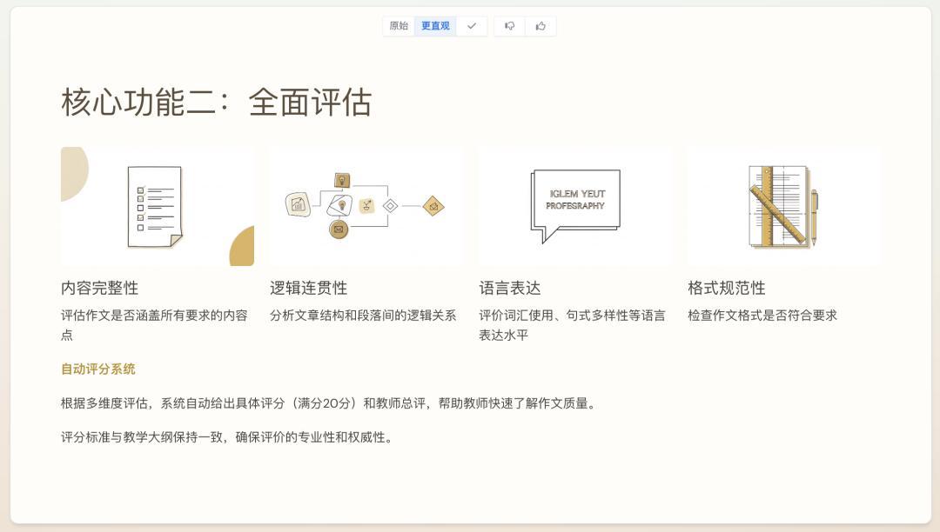Select the 语言表达 heading
940x532 pixels.
(x=510, y=288)
